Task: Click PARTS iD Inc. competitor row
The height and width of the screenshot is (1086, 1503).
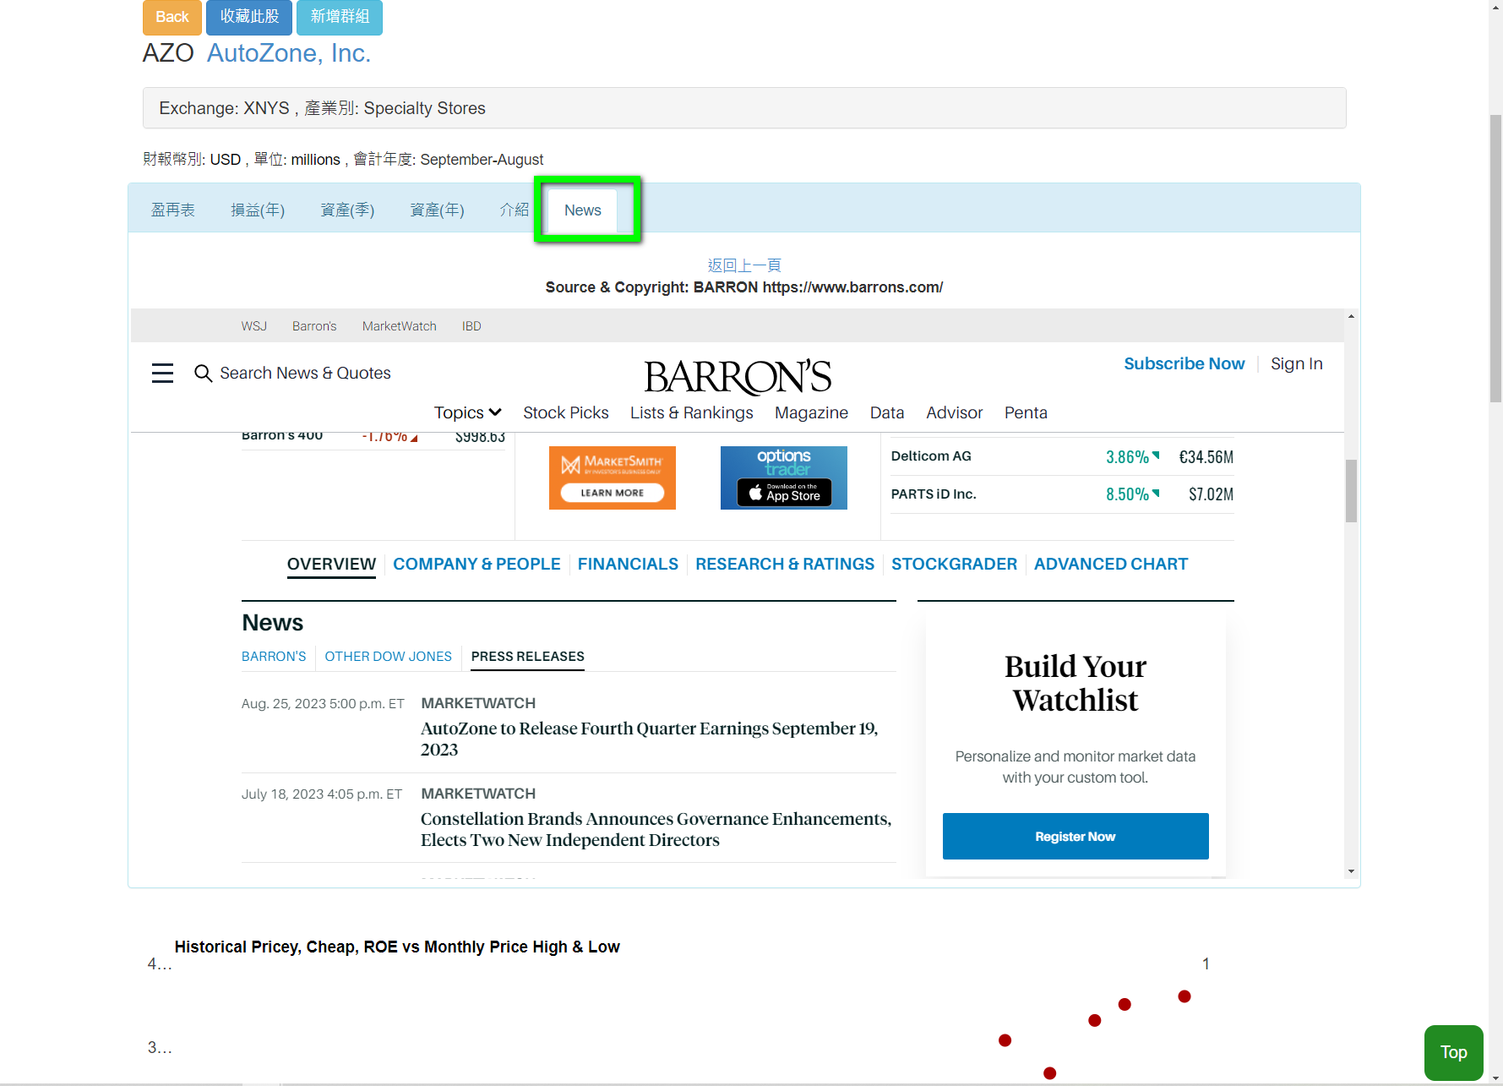Action: coord(1062,494)
